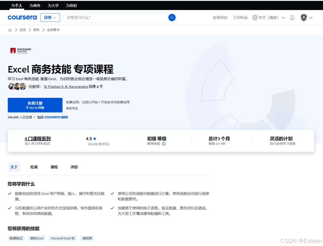
Task: Click the 559,409 人已注册 text
Action: pyautogui.click(x=20, y=117)
